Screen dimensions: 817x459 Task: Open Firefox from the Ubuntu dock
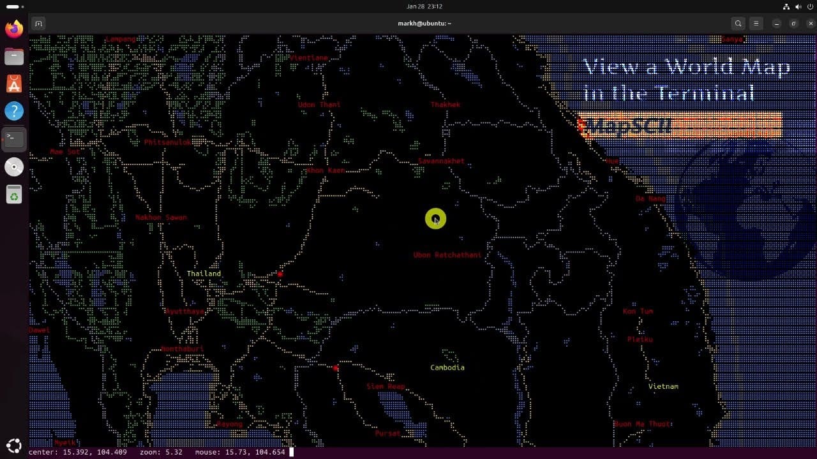pyautogui.click(x=14, y=29)
